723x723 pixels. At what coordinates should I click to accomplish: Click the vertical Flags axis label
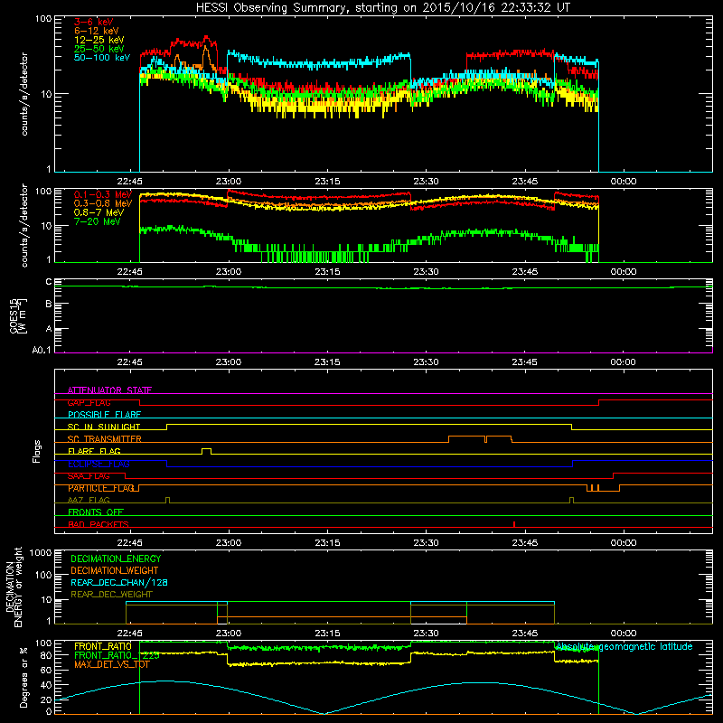pyautogui.click(x=37, y=451)
